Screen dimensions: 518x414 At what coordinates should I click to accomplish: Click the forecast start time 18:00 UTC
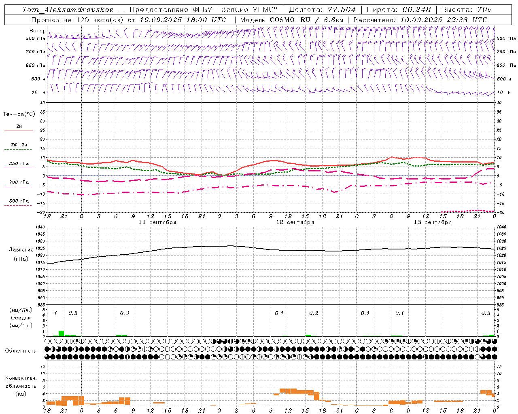click(207, 20)
